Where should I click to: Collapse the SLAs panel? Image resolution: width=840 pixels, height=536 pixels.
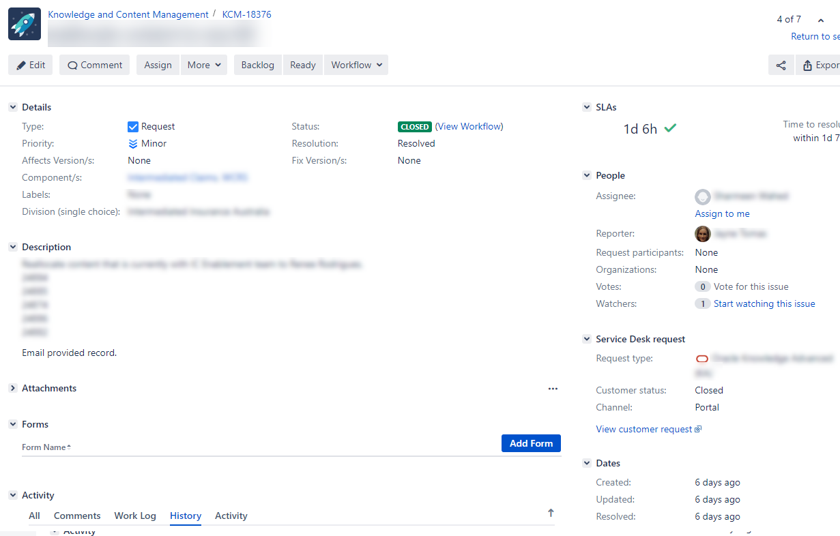click(x=587, y=107)
